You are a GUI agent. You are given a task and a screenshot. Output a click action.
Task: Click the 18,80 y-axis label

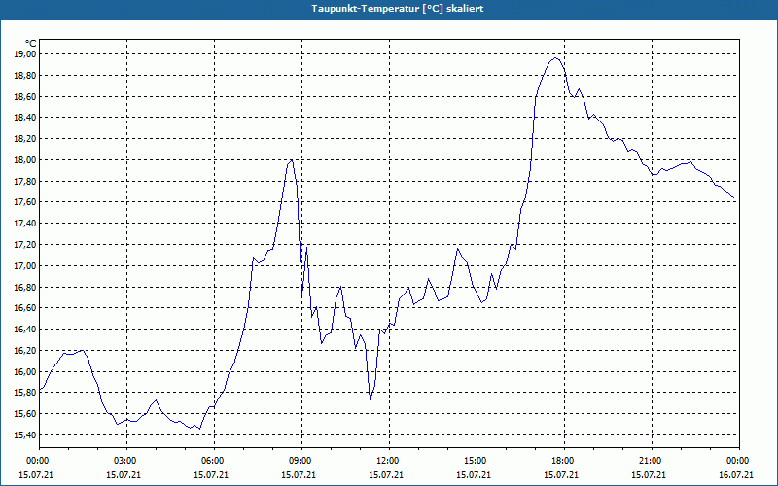[x=26, y=76]
